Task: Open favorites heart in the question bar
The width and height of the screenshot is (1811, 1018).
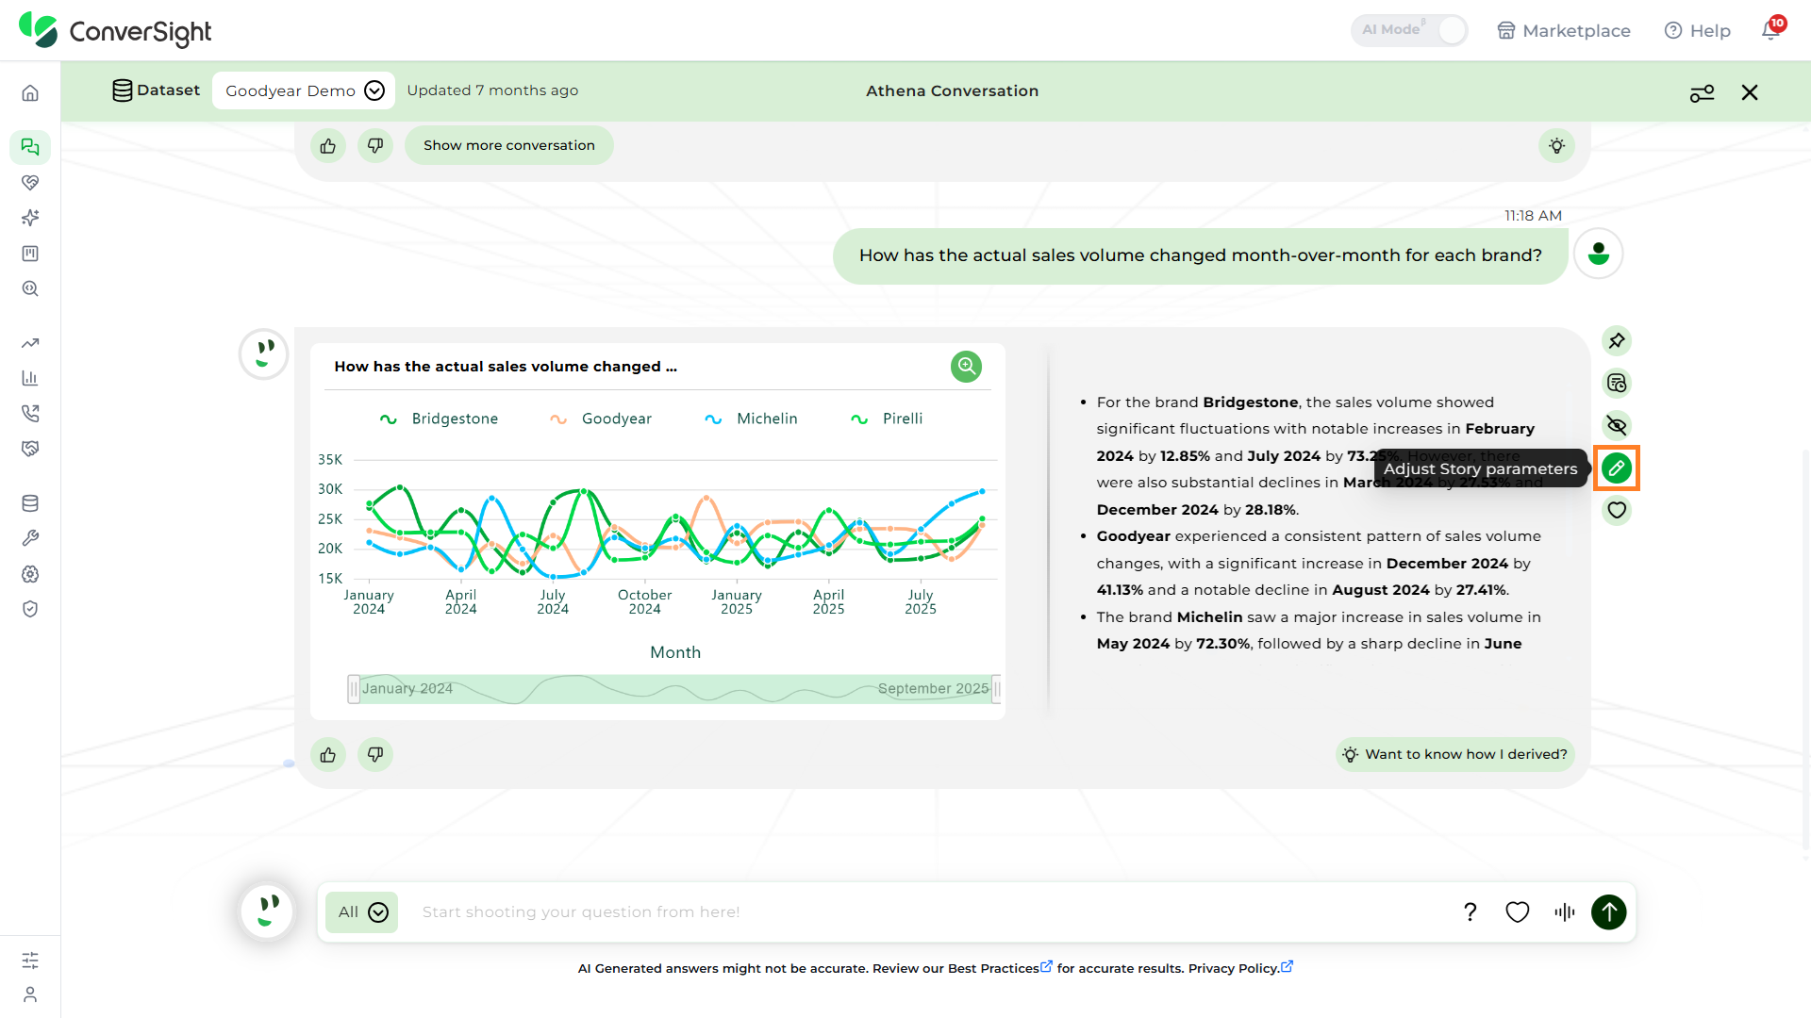Action: coord(1518,911)
